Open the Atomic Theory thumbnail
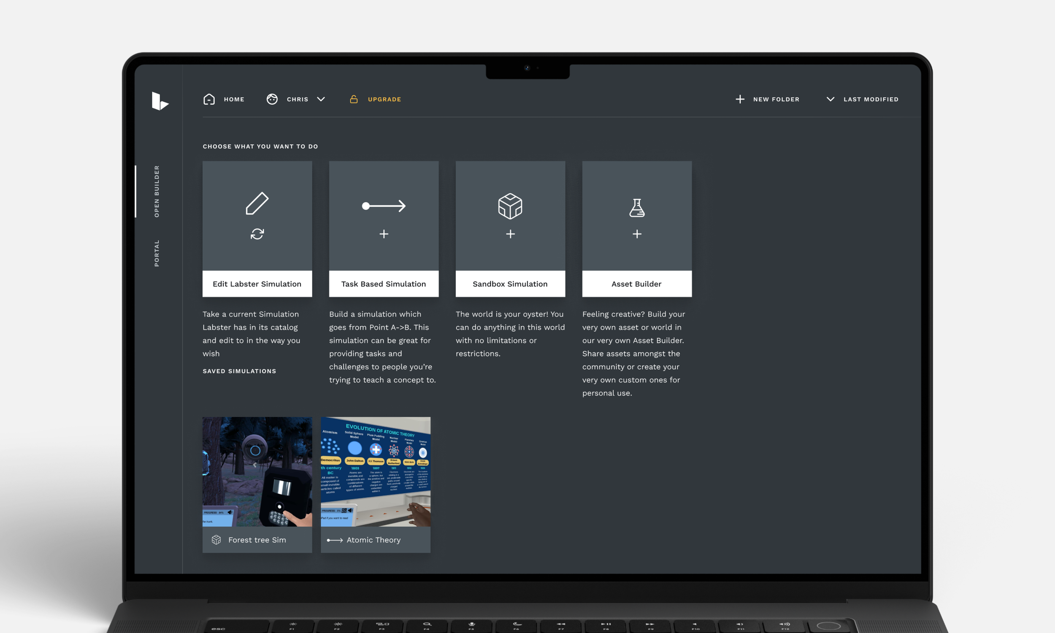This screenshot has height=633, width=1055. point(376,472)
